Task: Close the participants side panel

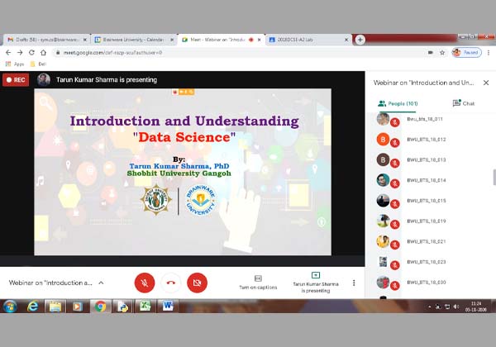Action: click(485, 83)
